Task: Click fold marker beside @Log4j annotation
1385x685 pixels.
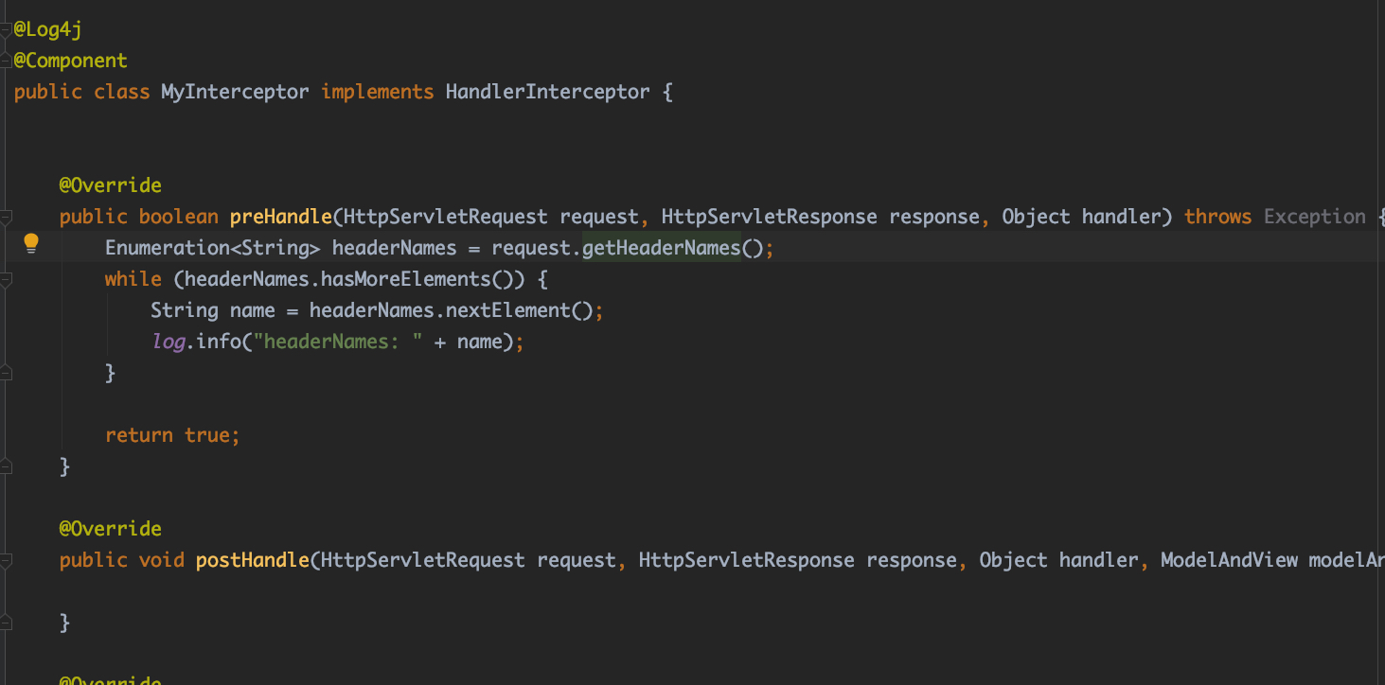Action: (6, 30)
